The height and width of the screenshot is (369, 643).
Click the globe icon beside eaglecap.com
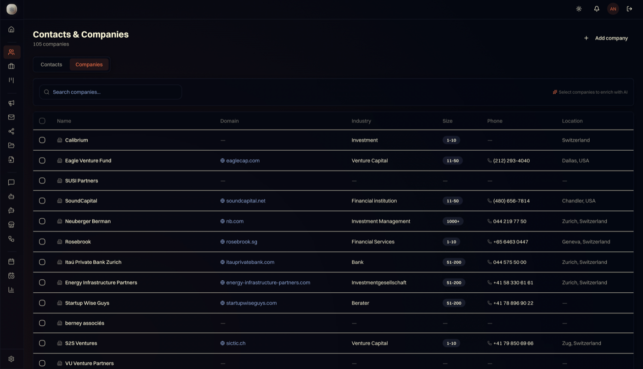point(223,161)
